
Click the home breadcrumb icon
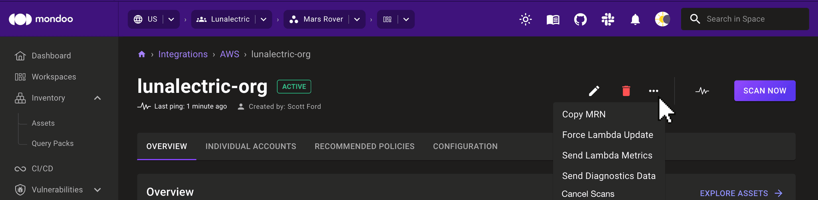(x=142, y=54)
